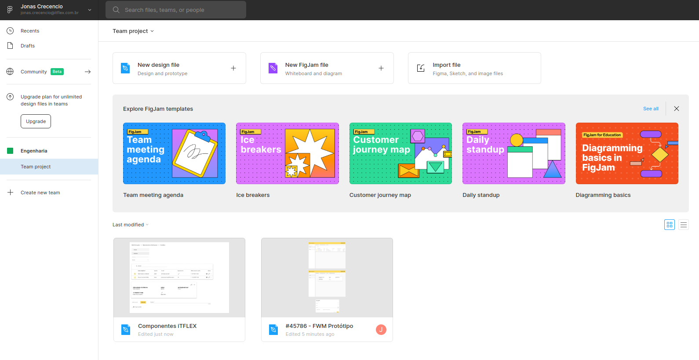Open Ice breakers template thumbnail
The image size is (699, 360).
click(288, 153)
